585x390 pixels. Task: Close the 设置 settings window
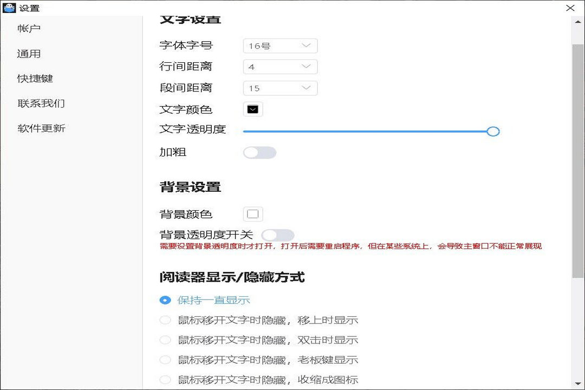pyautogui.click(x=570, y=8)
